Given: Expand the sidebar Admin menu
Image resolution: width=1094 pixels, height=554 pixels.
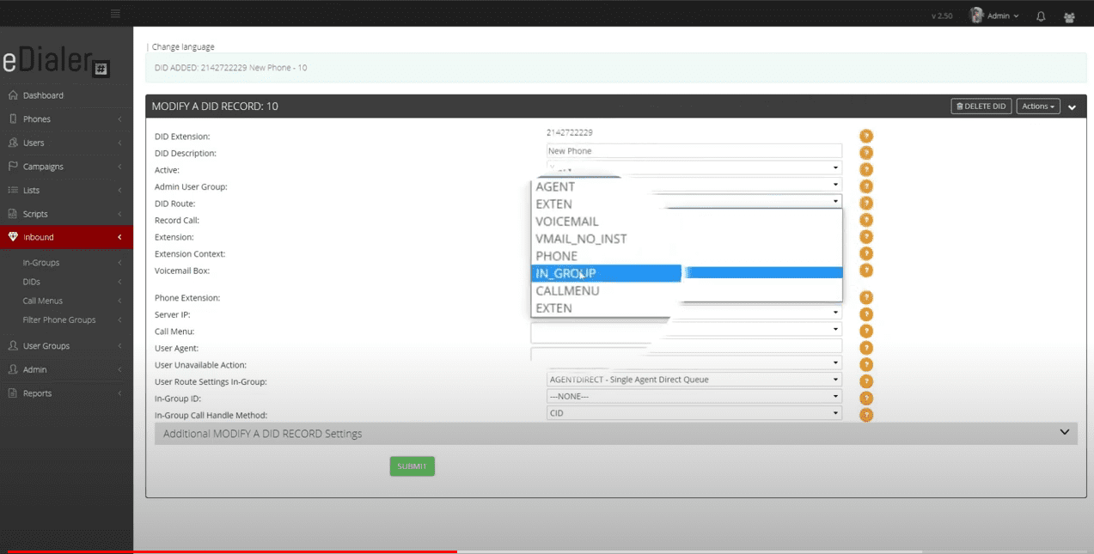Looking at the screenshot, I should 66,369.
